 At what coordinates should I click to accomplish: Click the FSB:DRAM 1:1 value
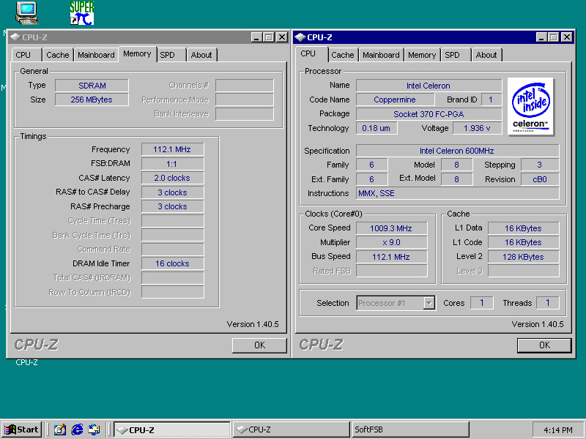point(172,164)
